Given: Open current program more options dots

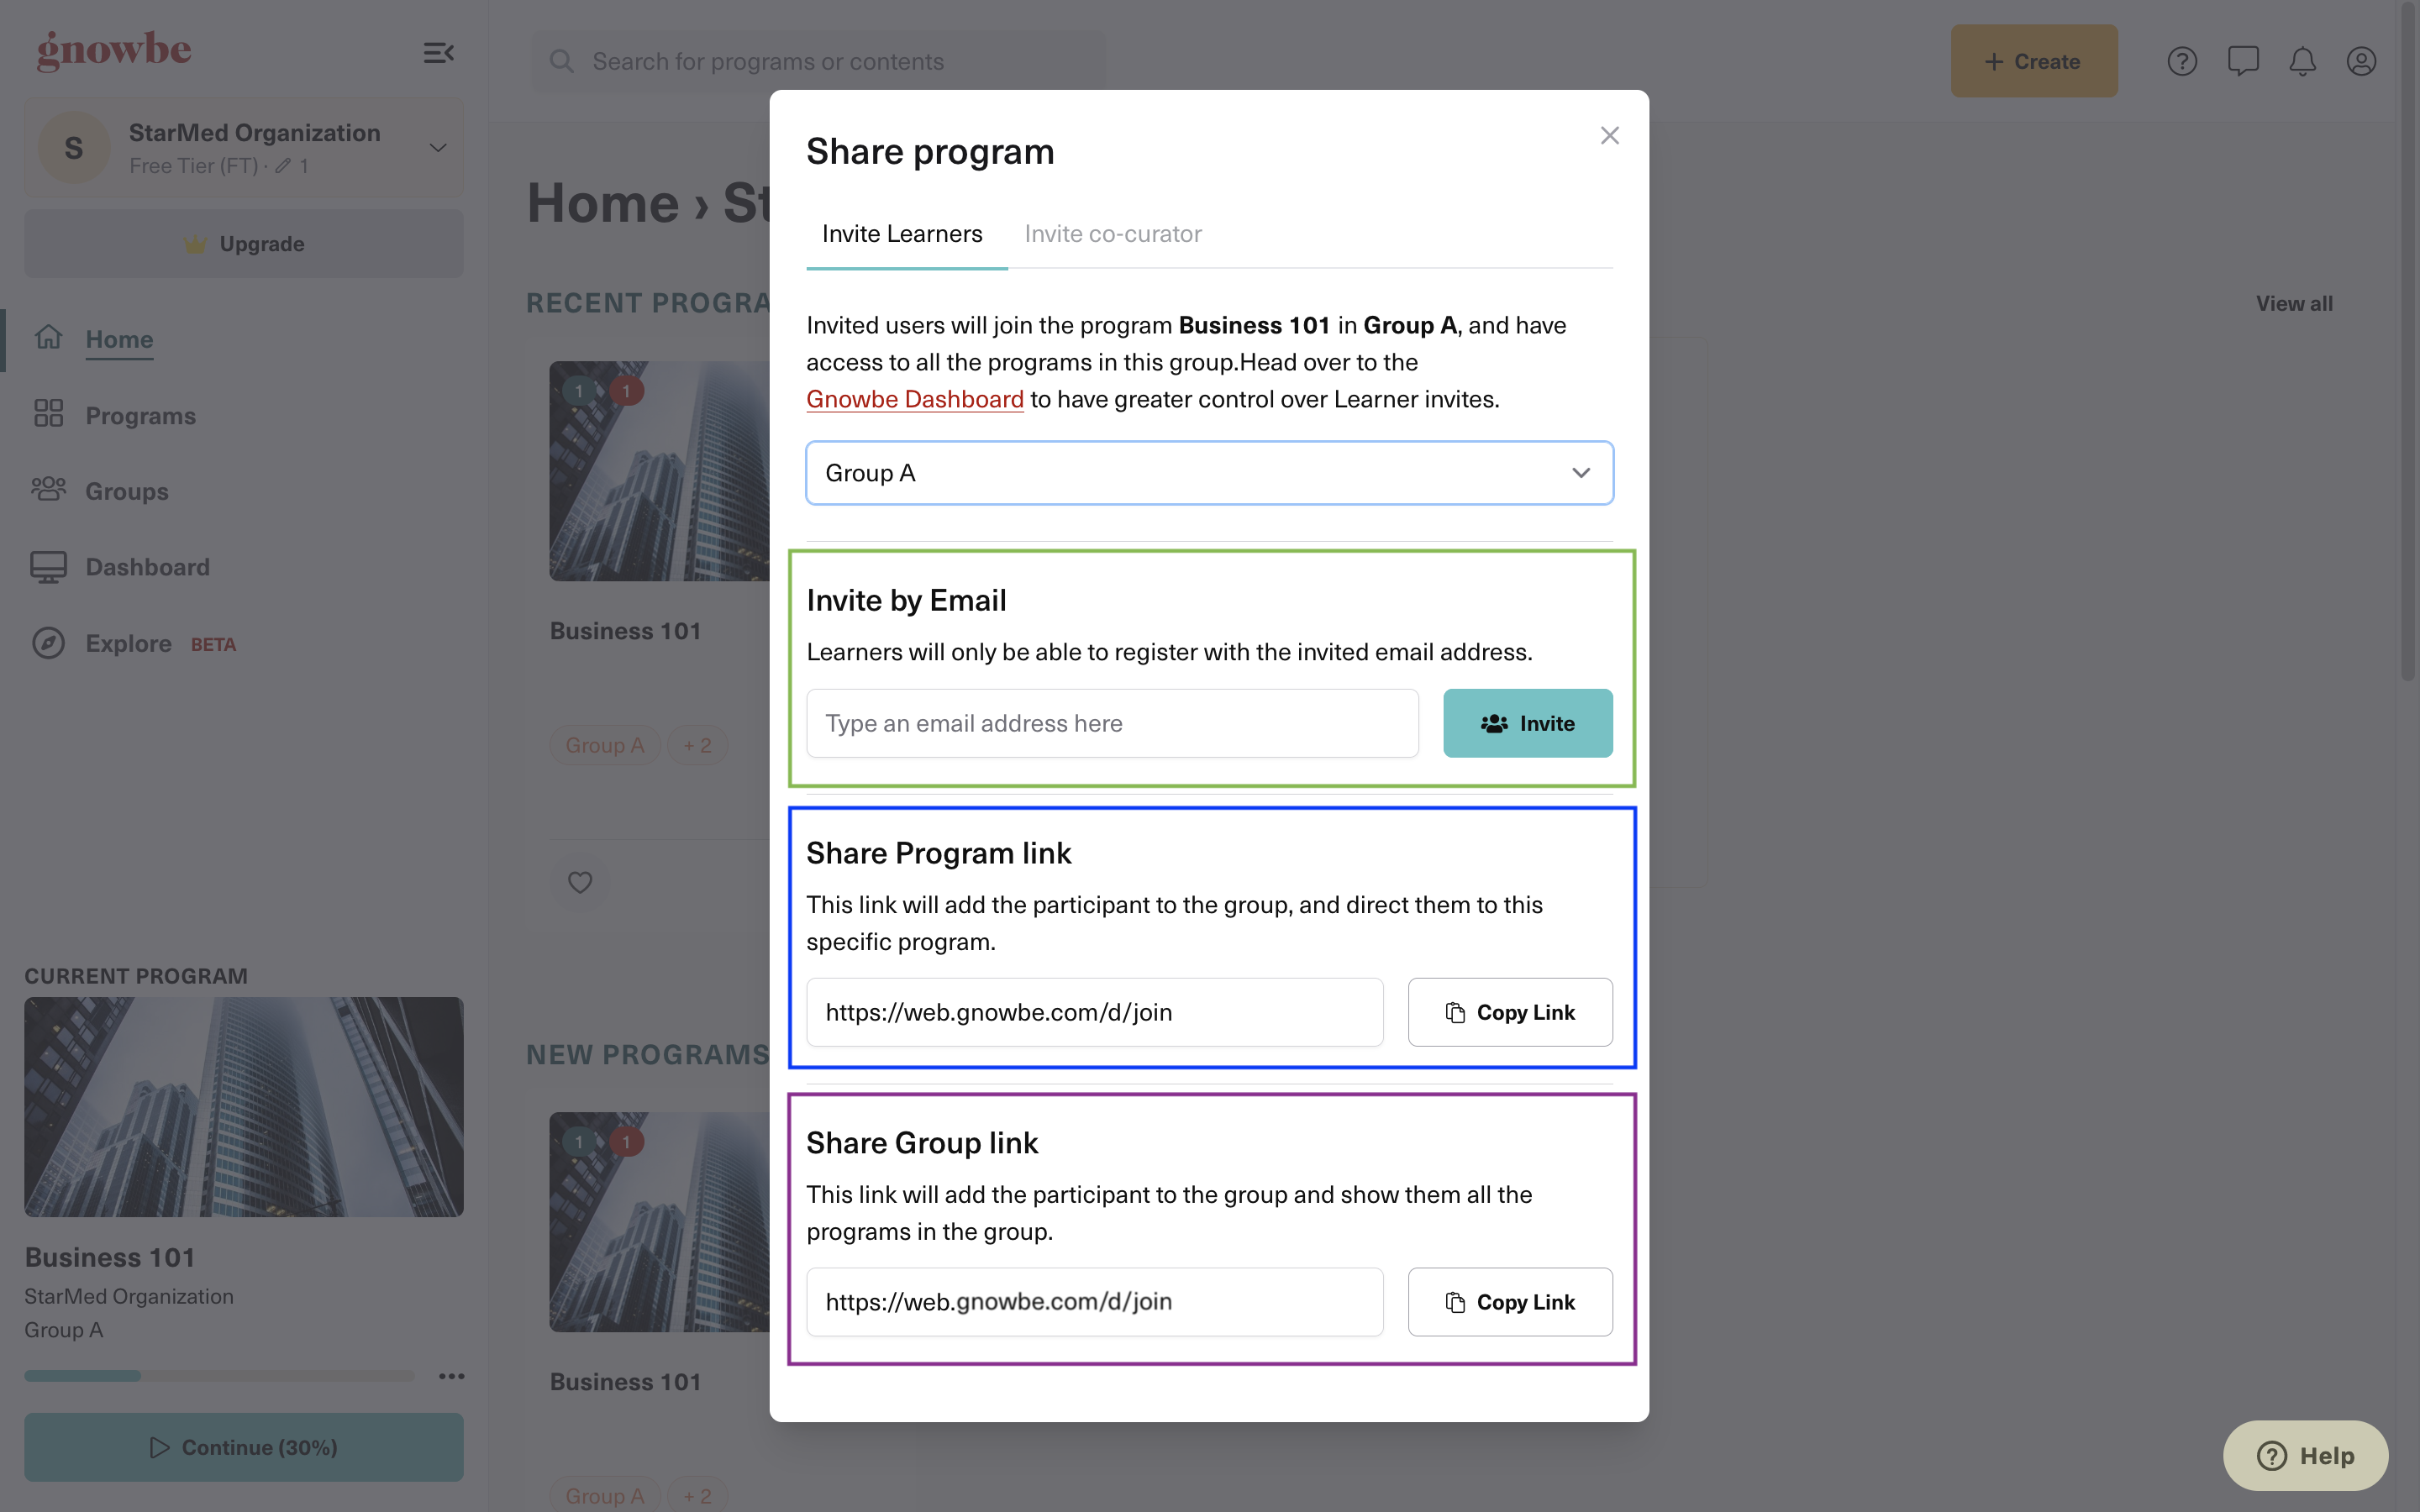Looking at the screenshot, I should pos(451,1376).
